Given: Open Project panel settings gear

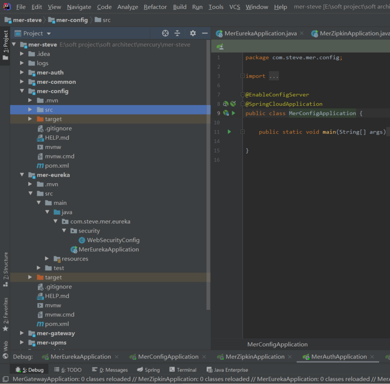Looking at the screenshot, I should (193, 33).
